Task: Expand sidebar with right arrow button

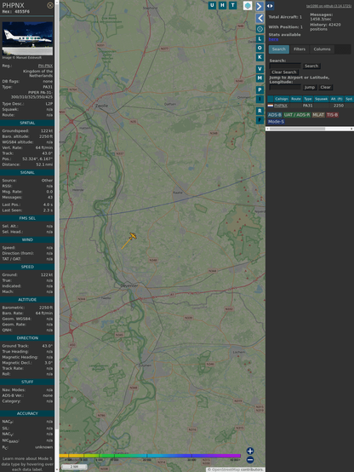Action: (260, 6)
